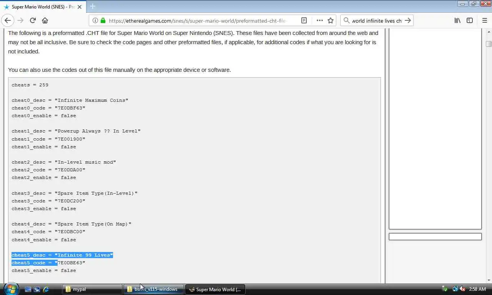Open network status tray icon
Image resolution: width=492 pixels, height=295 pixels.
tap(455, 289)
